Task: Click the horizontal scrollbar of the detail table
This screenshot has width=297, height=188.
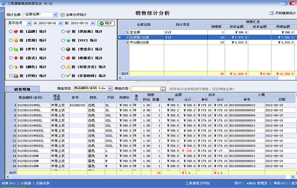Action: point(150,177)
